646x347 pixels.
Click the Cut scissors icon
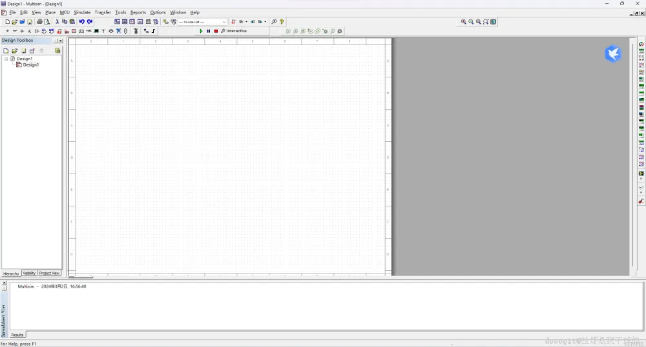tap(57, 22)
